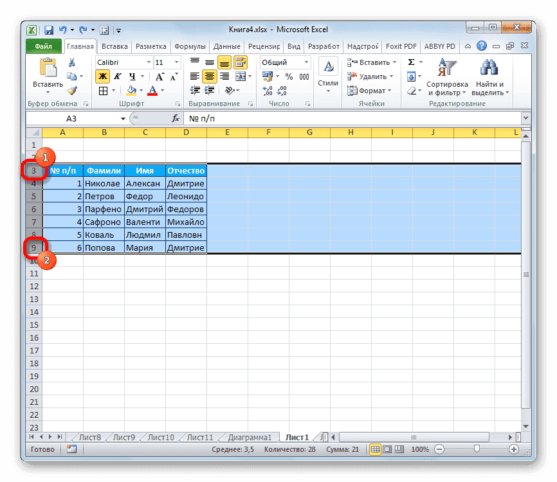Toggle bold formatting Ж
This screenshot has height=482, width=557.
coord(103,76)
